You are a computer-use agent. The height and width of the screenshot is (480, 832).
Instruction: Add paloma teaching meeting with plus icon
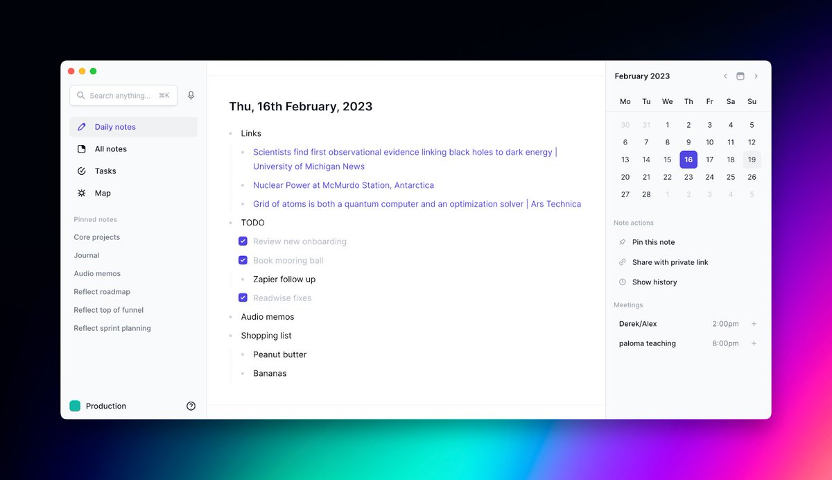754,343
